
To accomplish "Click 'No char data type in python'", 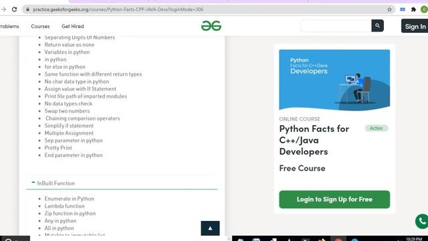I will (77, 82).
